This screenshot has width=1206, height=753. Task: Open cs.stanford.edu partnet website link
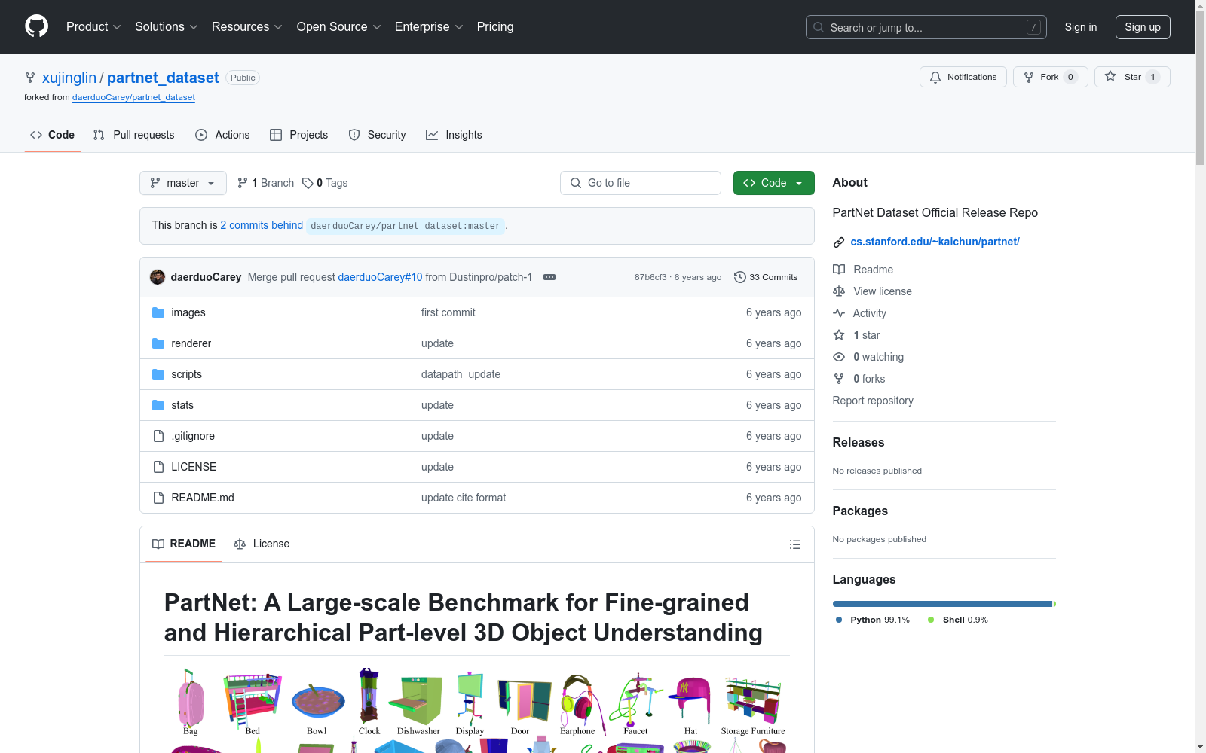pos(935,242)
